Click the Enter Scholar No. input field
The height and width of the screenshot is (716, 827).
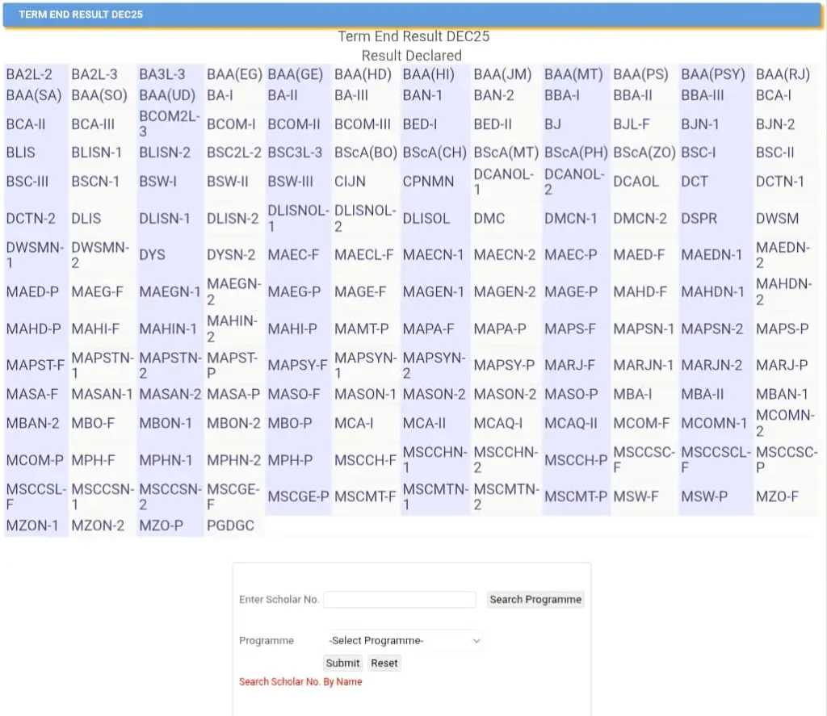point(400,600)
